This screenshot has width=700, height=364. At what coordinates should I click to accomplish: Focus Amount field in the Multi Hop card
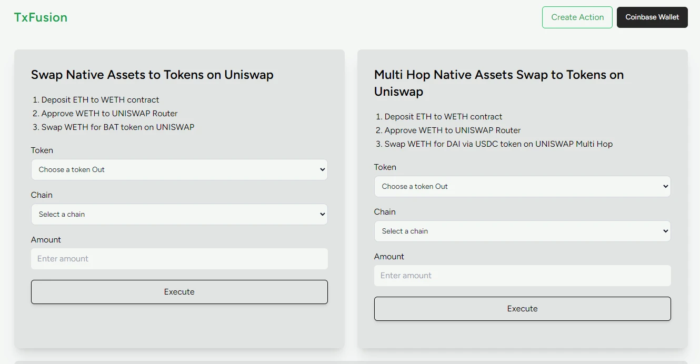click(x=522, y=276)
